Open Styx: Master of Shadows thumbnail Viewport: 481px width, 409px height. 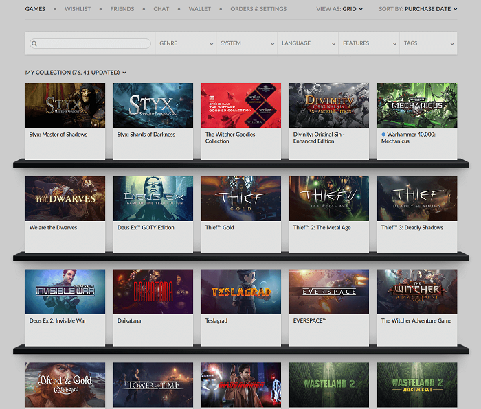pyautogui.click(x=65, y=105)
